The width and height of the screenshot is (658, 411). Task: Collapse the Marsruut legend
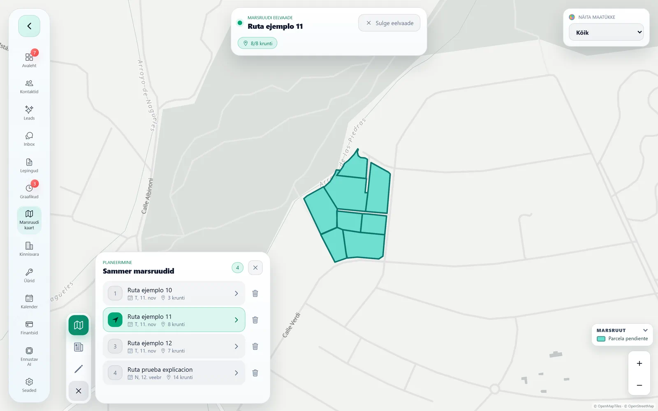tap(645, 330)
